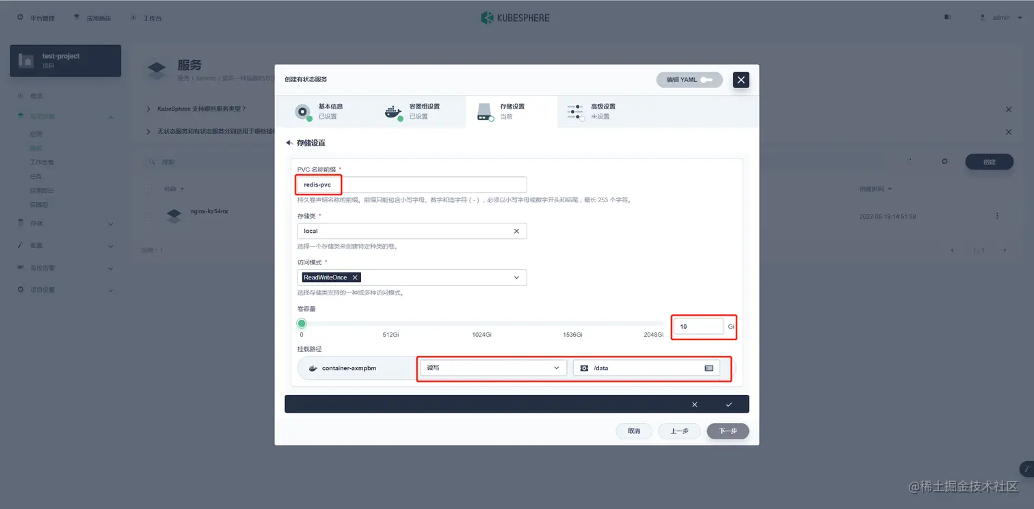Open the 访问模式 dropdown arrow
This screenshot has width=1034, height=509.
pyautogui.click(x=516, y=277)
